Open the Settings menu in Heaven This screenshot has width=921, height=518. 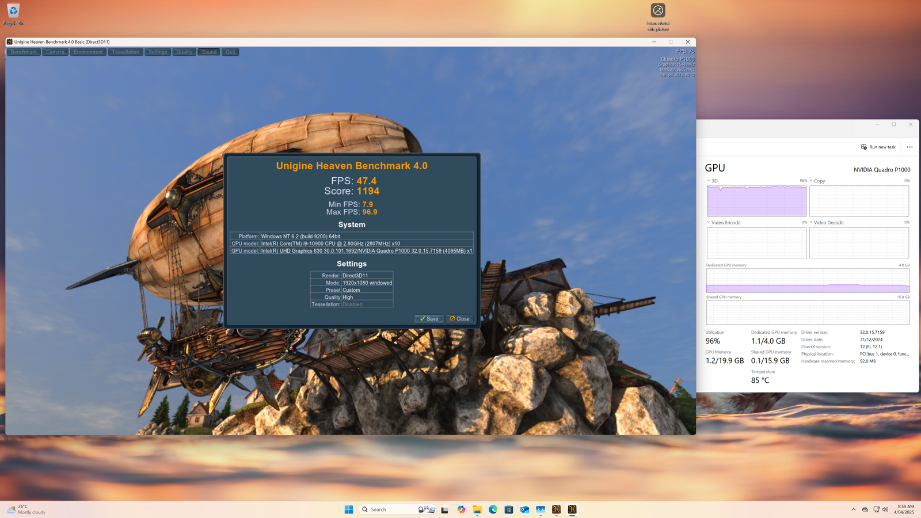click(158, 52)
